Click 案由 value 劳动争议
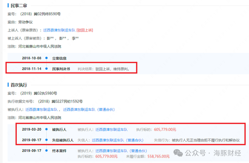 coord(25,22)
